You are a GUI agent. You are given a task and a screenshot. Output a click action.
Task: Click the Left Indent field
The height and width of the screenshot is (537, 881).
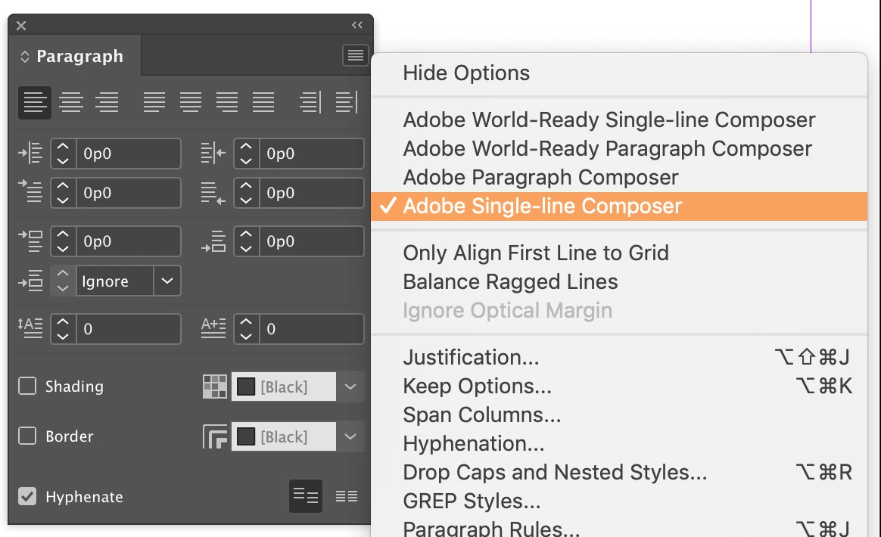[x=129, y=154]
